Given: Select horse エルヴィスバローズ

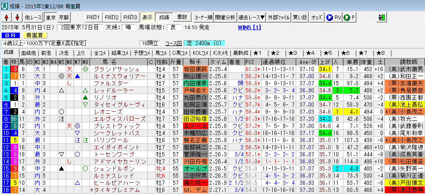Looking at the screenshot, I should 118,119.
